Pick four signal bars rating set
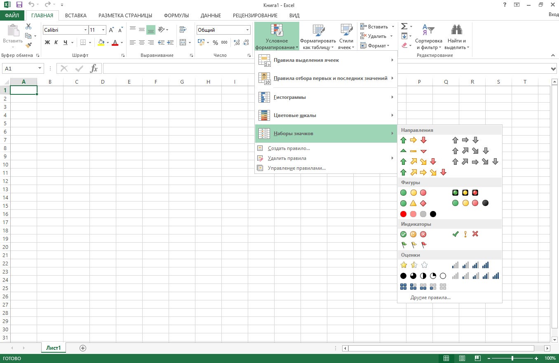 pyautogui.click(x=470, y=265)
